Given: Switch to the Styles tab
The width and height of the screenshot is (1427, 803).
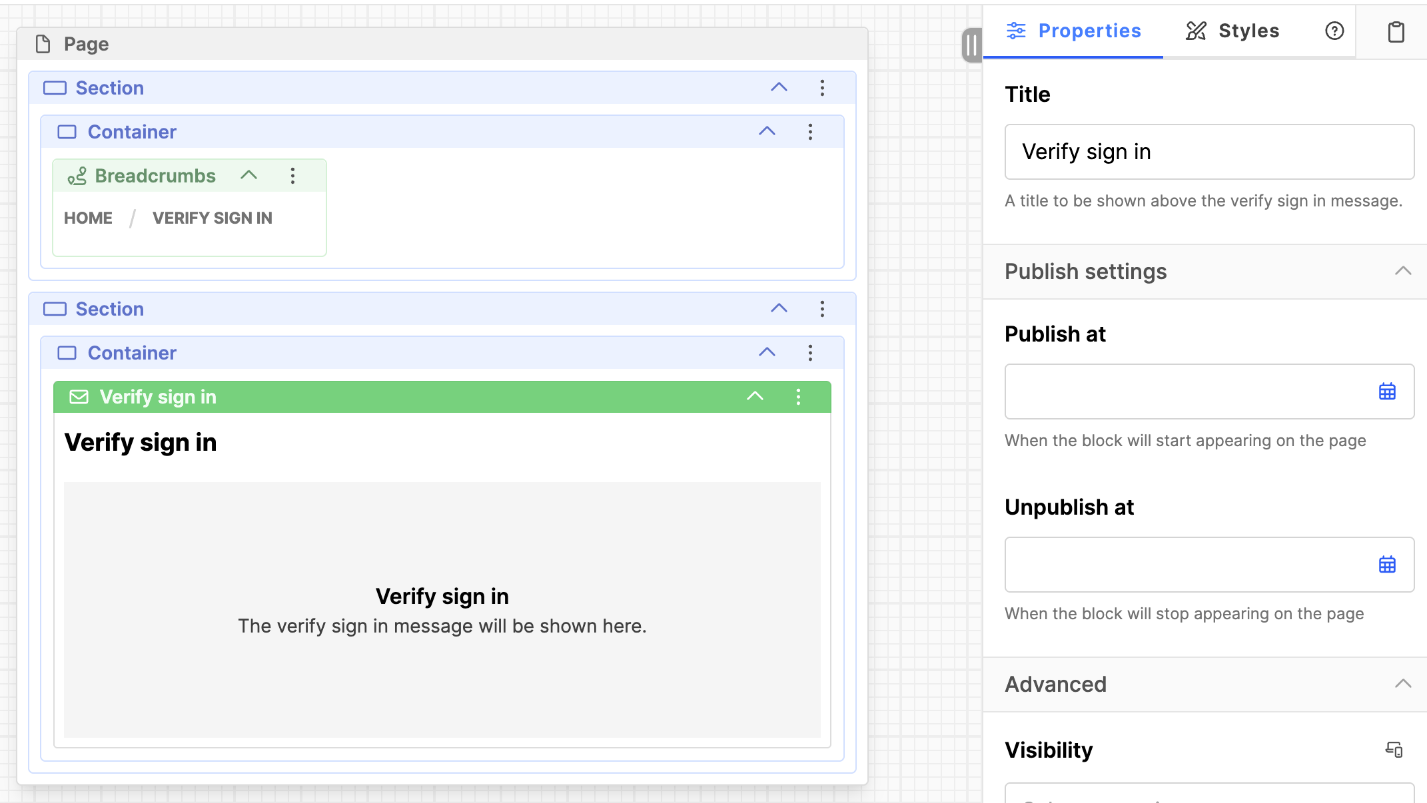Looking at the screenshot, I should (x=1232, y=31).
